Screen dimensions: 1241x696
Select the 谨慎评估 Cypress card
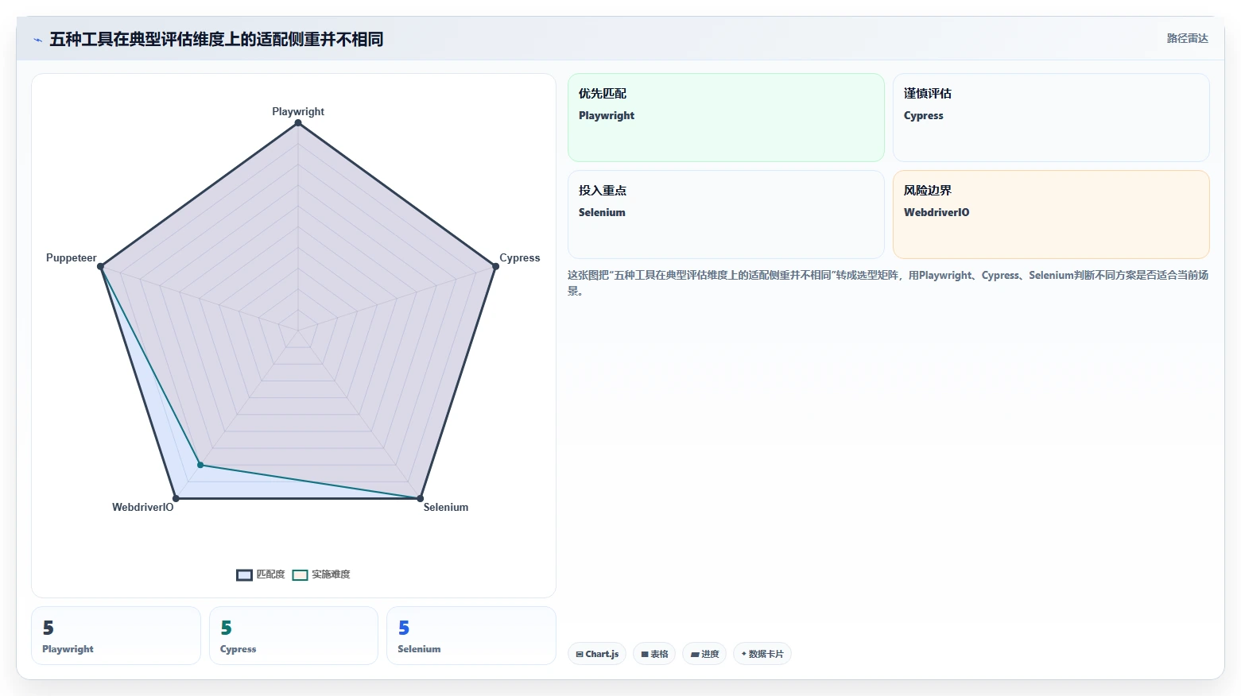click(x=1051, y=118)
